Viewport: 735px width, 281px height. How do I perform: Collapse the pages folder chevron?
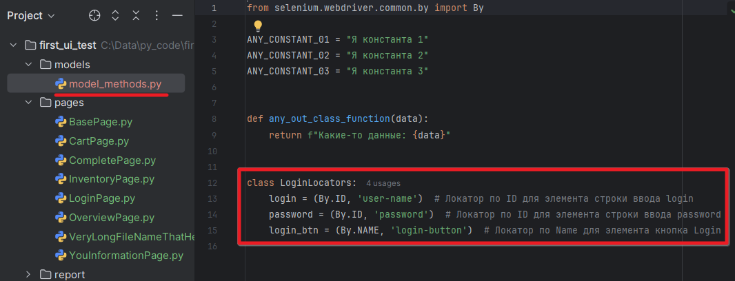(x=28, y=103)
